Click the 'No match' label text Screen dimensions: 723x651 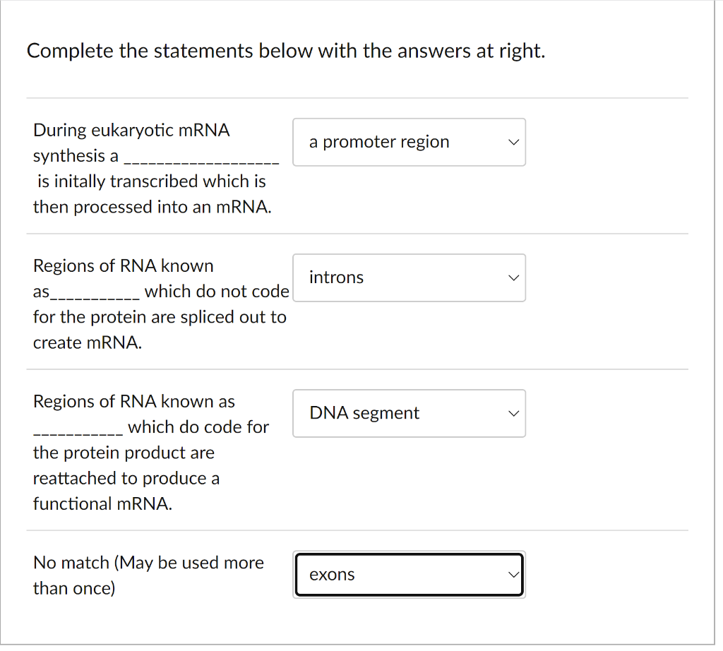(x=148, y=575)
